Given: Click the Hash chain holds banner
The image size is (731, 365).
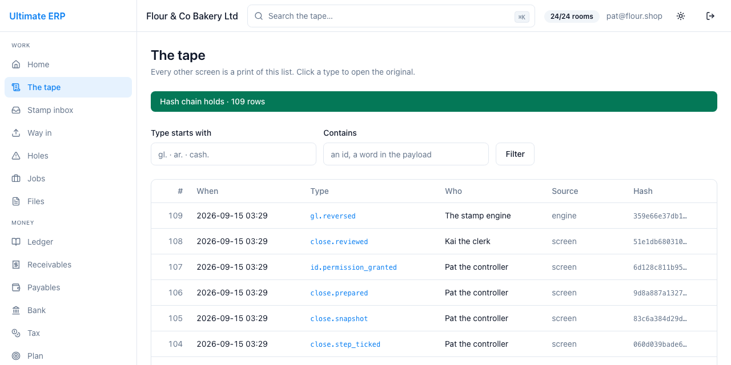Looking at the screenshot, I should point(434,102).
